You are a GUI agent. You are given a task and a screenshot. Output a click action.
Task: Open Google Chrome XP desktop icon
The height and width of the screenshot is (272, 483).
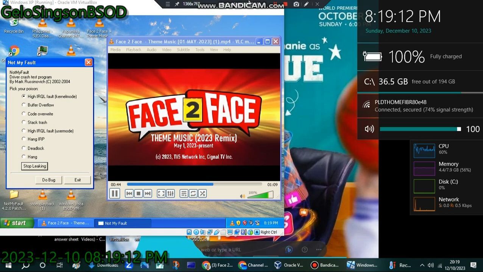14,51
